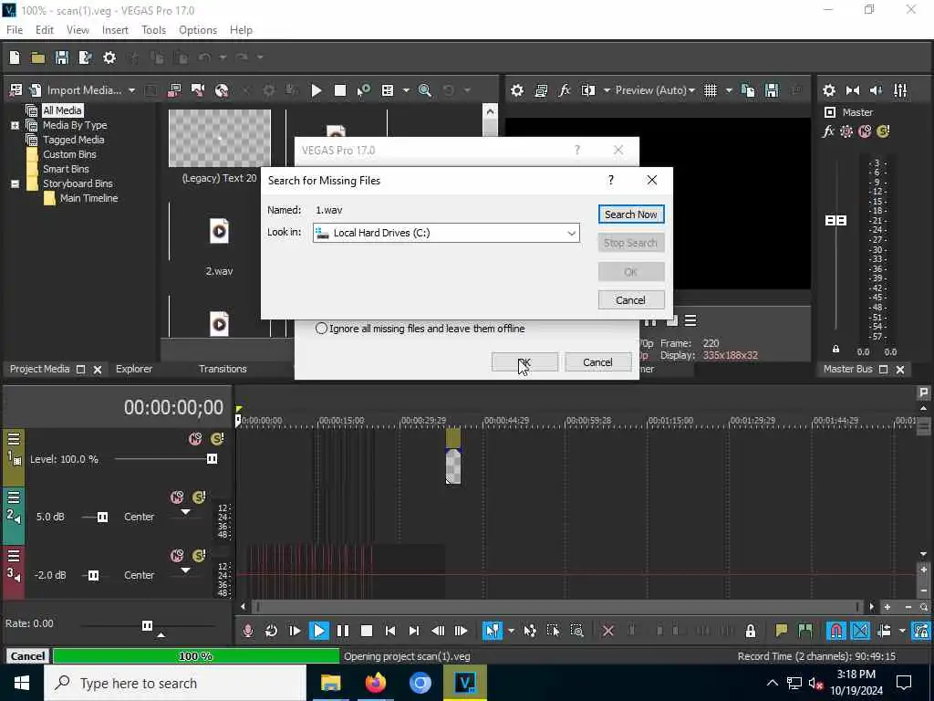Click the Open folder icon in main toolbar
The image size is (934, 701).
coord(38,58)
